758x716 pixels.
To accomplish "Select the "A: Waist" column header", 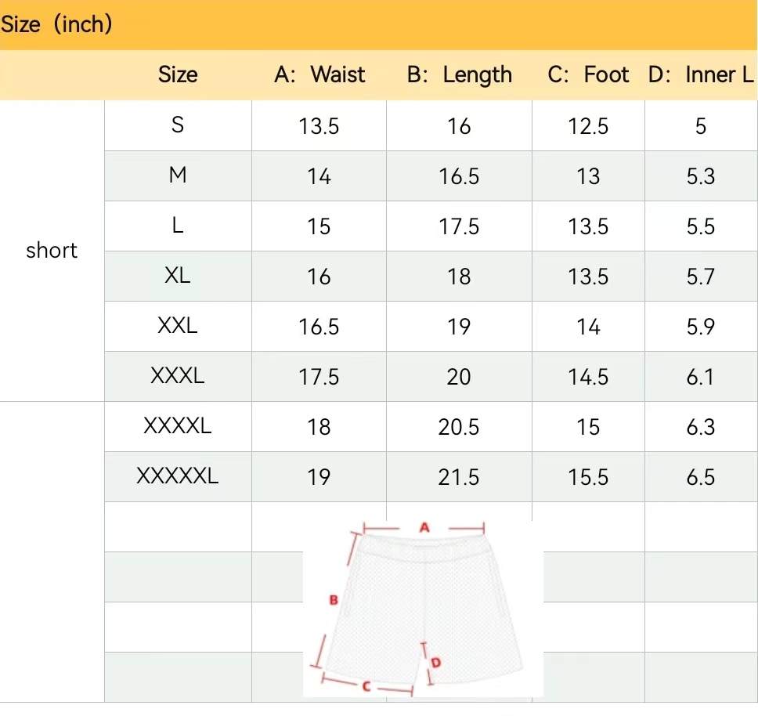I will pos(319,75).
